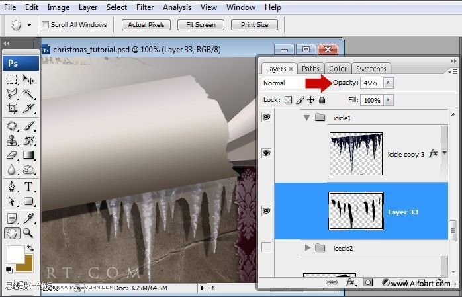Select the Notes tool
462x297 pixels.
pos(12,218)
